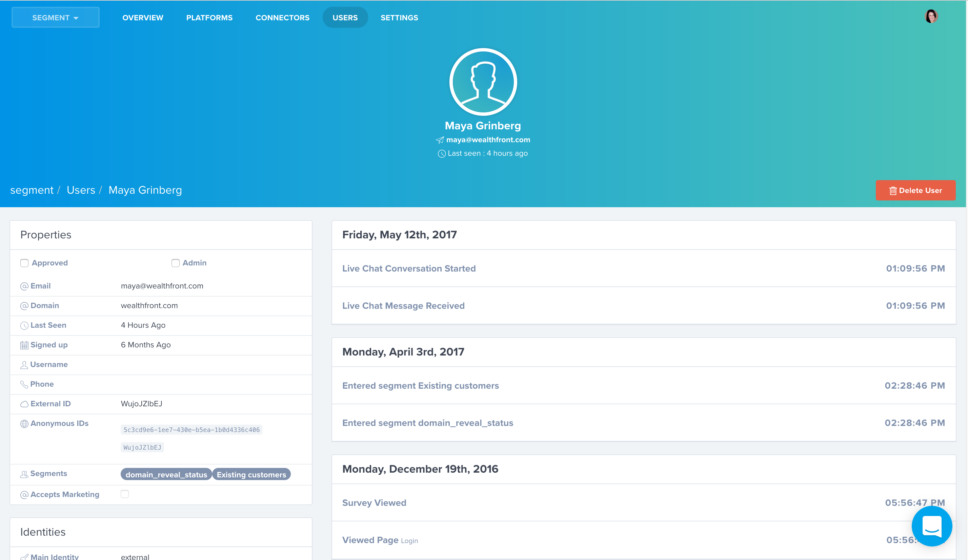
Task: Click the Anonymous IDs globe icon
Action: pos(24,424)
